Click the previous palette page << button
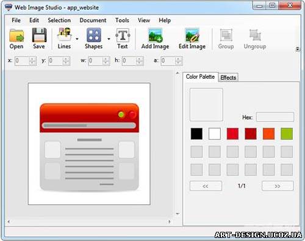The width and height of the screenshot is (305, 241). click(x=206, y=186)
